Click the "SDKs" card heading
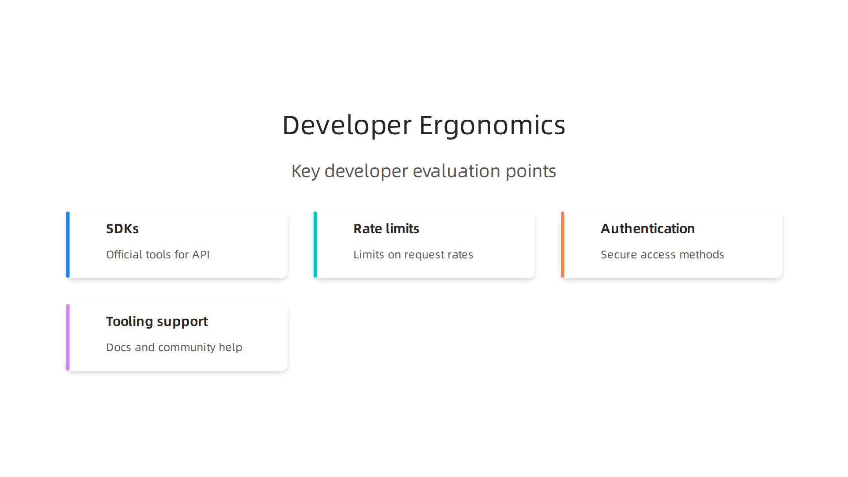 (122, 229)
